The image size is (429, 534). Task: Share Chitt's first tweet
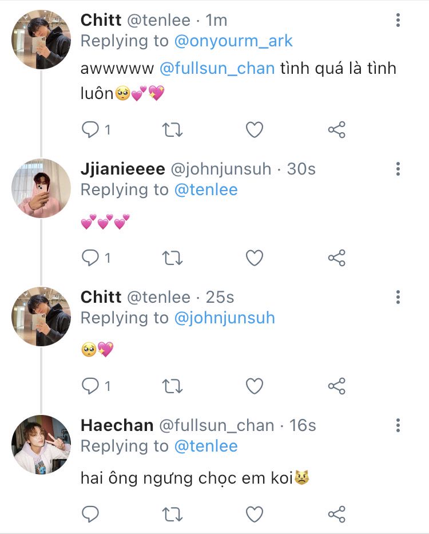pyautogui.click(x=337, y=130)
